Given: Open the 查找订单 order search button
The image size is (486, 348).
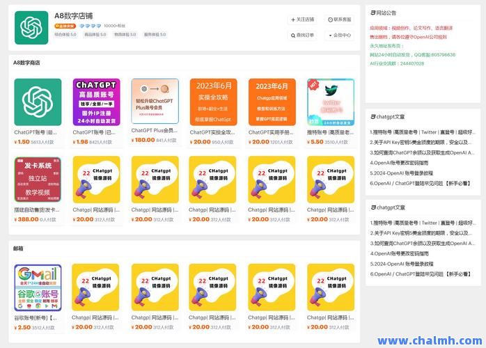Looking at the screenshot, I should pyautogui.click(x=302, y=35).
